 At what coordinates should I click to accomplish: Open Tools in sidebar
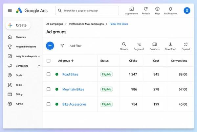19,85
